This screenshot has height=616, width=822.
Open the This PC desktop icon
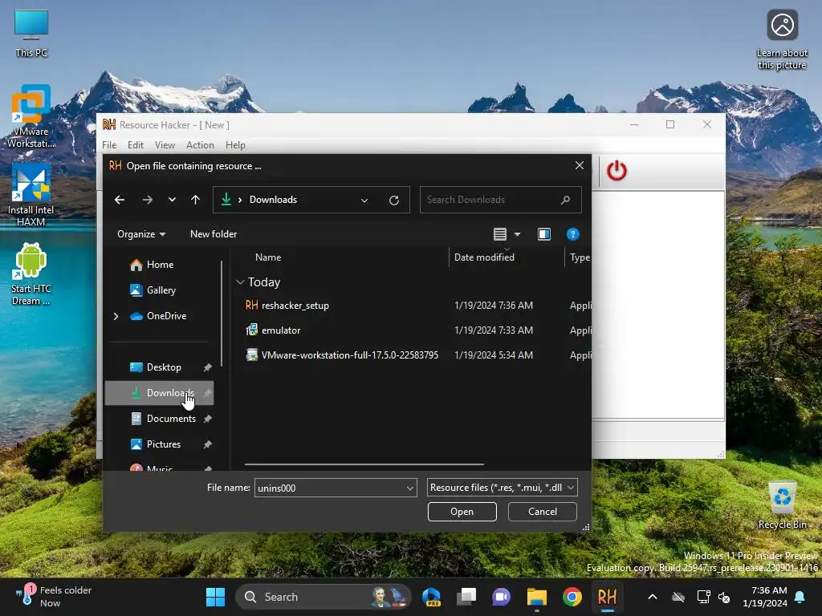(31, 34)
